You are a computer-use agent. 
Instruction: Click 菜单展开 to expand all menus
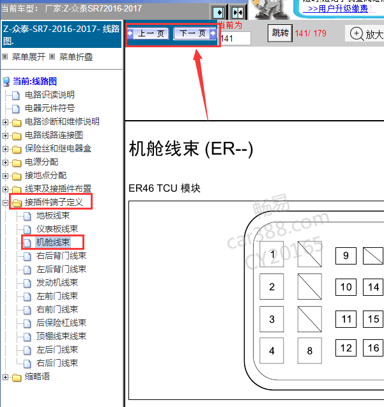pos(29,57)
